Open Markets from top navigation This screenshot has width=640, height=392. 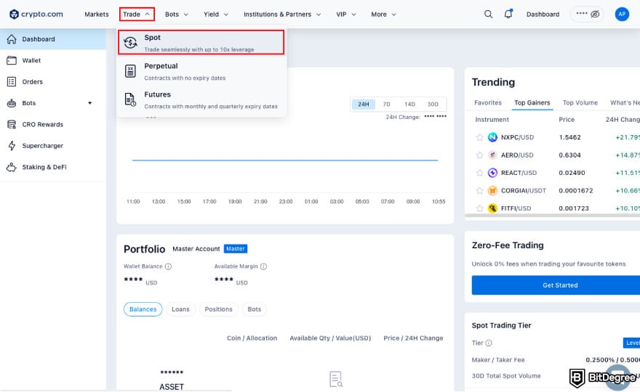pyautogui.click(x=97, y=15)
